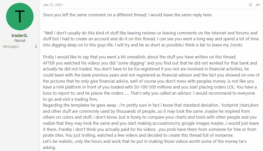This screenshot has width=263, height=151.
Task: Open the message count '2' link
Action: [36, 46]
